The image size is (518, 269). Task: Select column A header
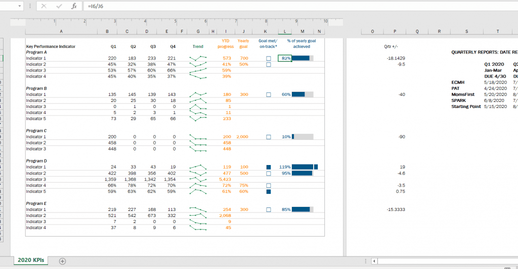(61, 31)
